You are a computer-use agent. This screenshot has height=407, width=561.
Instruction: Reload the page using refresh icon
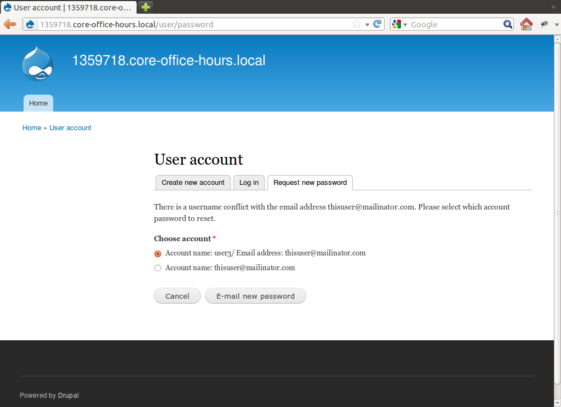point(377,24)
